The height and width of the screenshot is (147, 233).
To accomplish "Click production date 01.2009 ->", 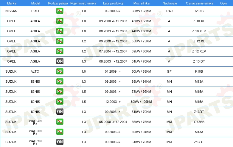I will (x=113, y=71).
